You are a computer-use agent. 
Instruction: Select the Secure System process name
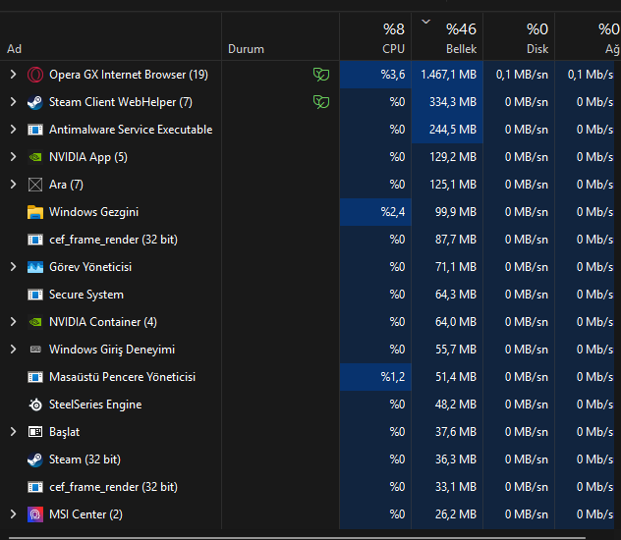click(x=86, y=295)
